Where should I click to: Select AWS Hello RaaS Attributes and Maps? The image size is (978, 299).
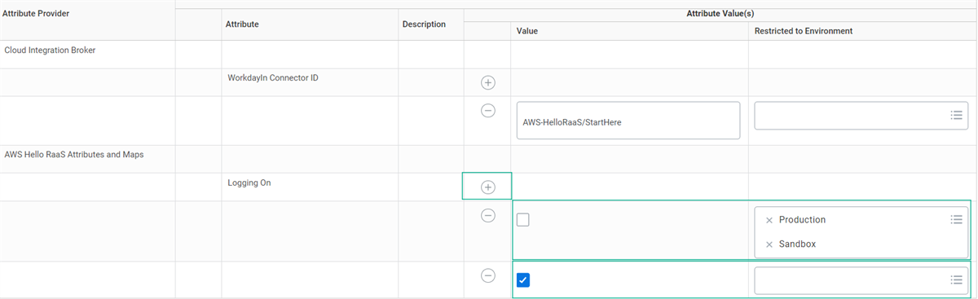point(74,154)
